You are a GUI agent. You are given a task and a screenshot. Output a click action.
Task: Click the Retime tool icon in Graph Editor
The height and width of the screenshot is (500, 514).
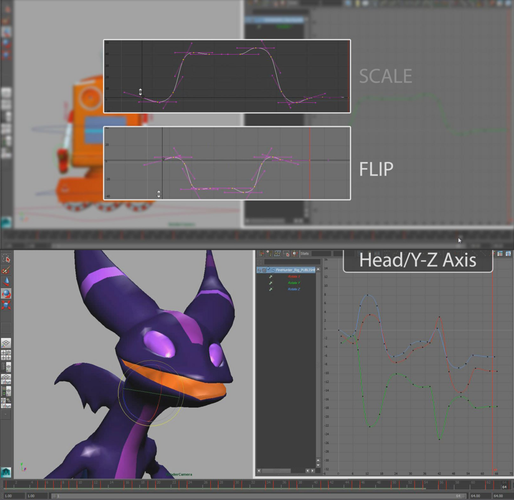tap(295, 253)
